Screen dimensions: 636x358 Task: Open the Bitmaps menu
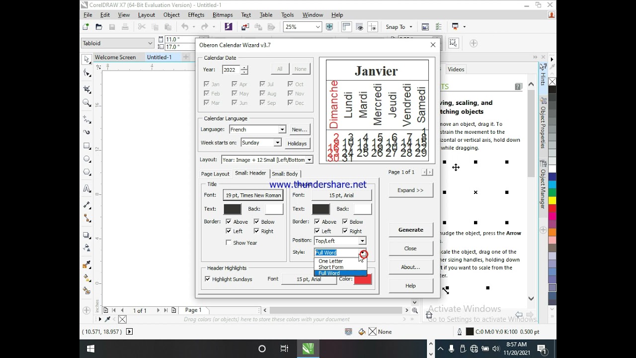pyautogui.click(x=223, y=15)
